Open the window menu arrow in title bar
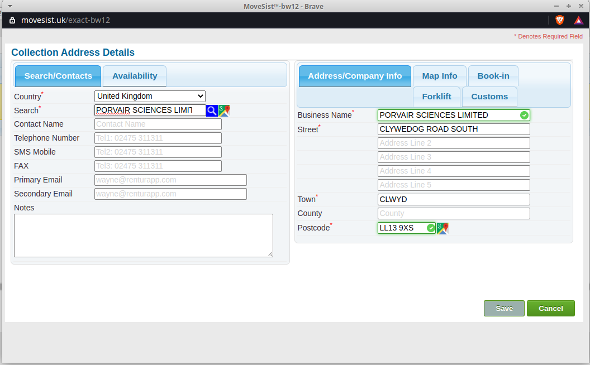This screenshot has width=590, height=365. click(x=10, y=6)
